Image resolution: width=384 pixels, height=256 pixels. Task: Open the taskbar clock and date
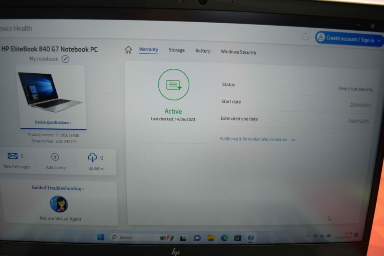pos(344,235)
